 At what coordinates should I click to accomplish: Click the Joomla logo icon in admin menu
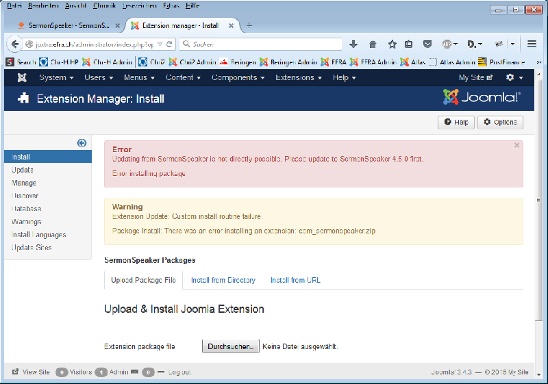click(x=22, y=77)
